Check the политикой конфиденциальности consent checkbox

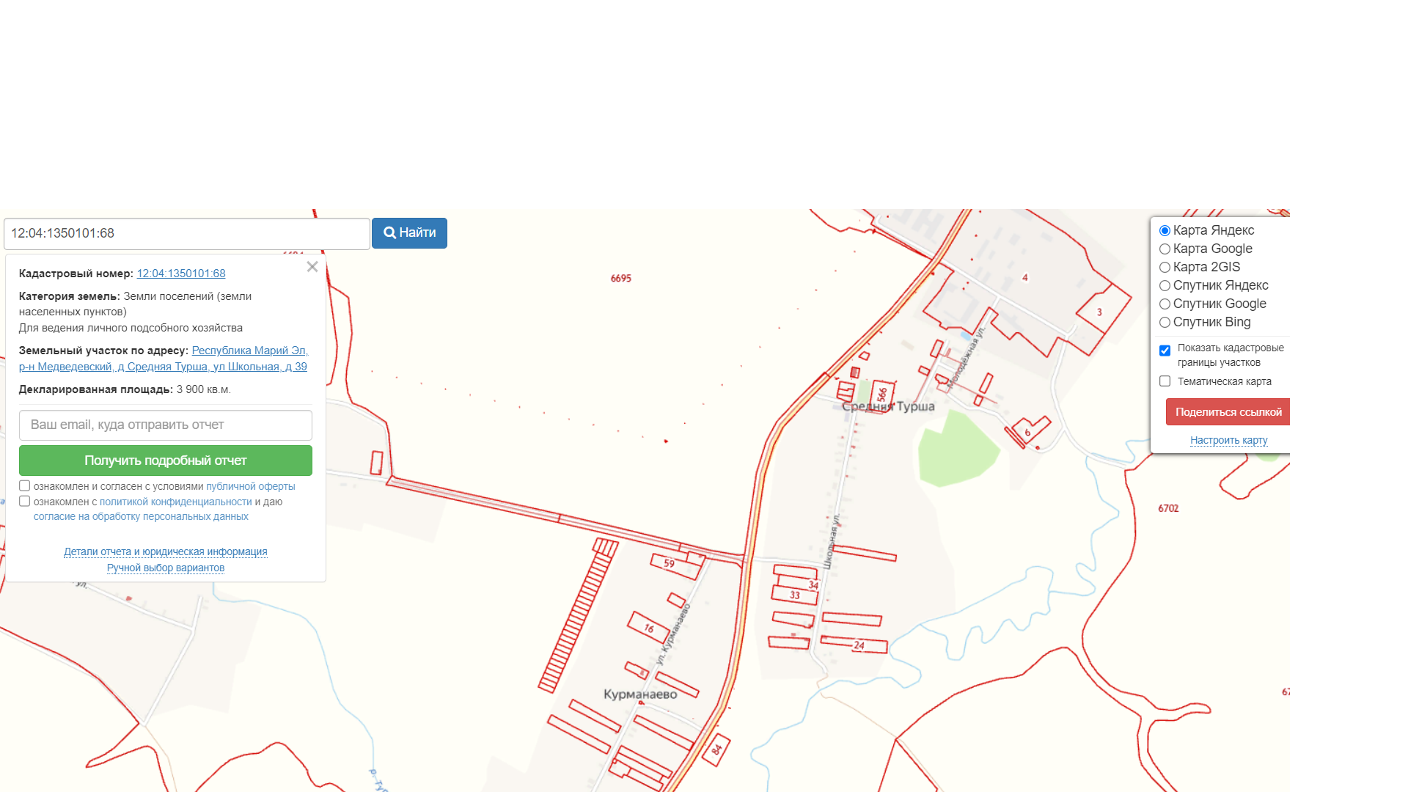pos(25,501)
